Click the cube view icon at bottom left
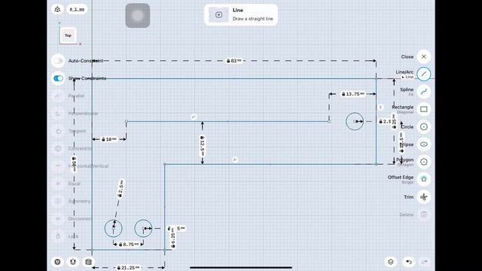The image size is (482, 271). tap(89, 262)
